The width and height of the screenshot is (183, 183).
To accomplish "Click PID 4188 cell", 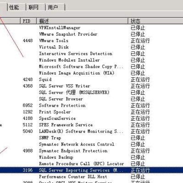I will pos(27,118).
